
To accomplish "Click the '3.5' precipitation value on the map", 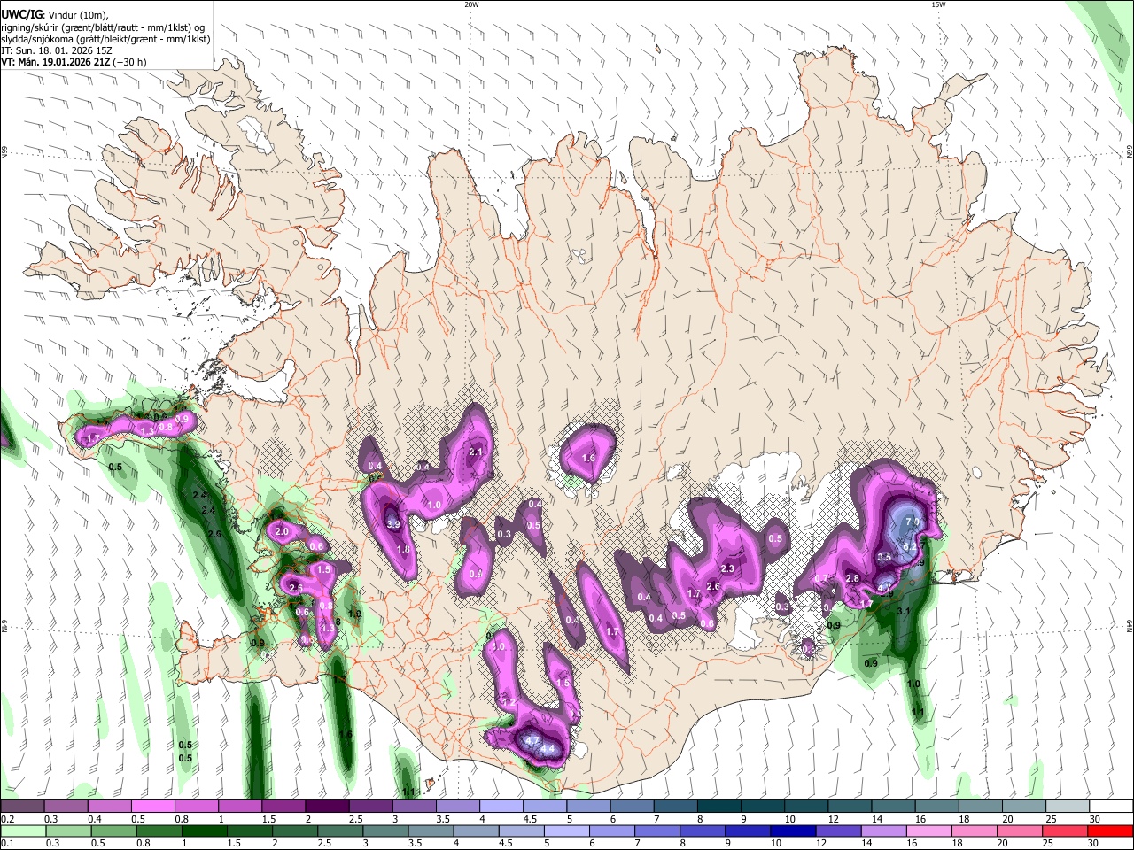I will pos(883,558).
